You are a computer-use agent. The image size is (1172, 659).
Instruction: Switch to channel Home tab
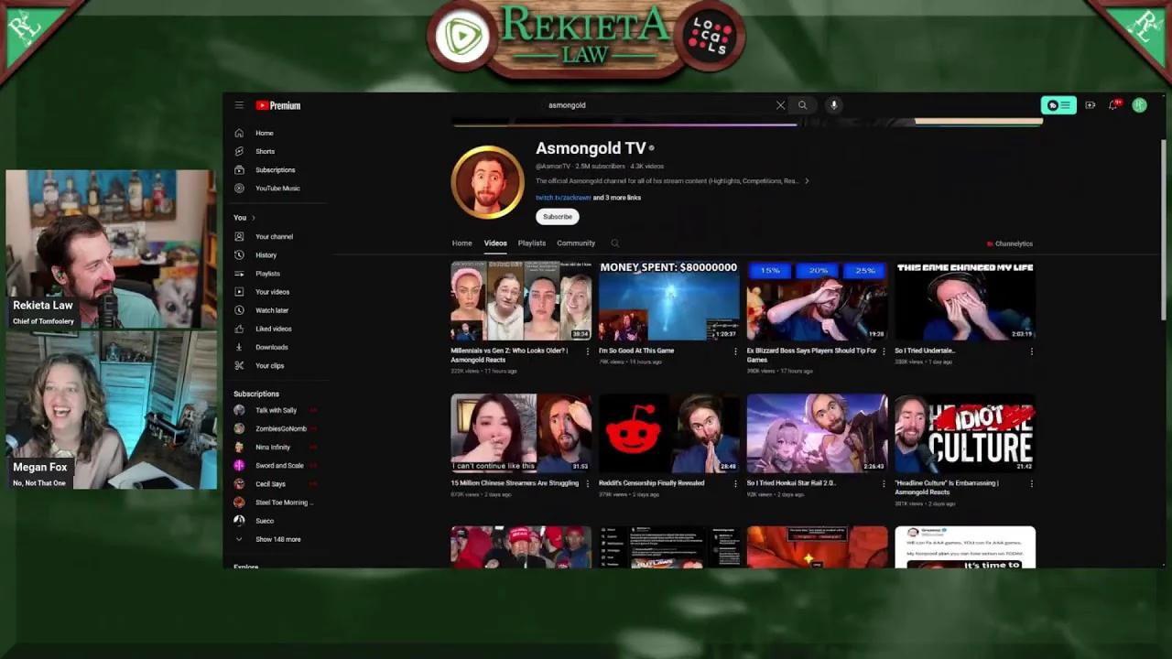pos(461,243)
